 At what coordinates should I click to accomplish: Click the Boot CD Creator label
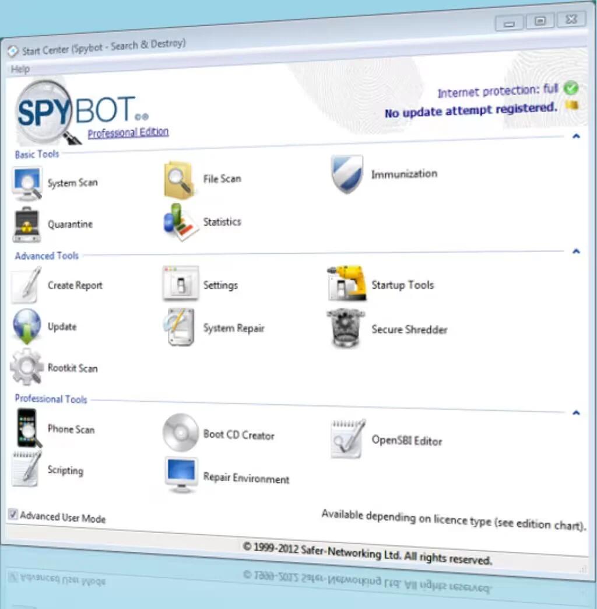238,435
